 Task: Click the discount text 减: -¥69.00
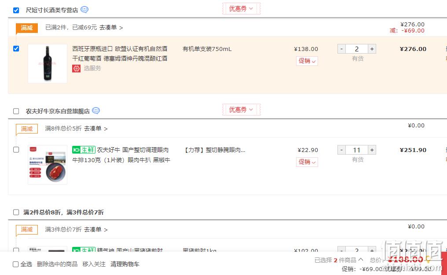407,30
